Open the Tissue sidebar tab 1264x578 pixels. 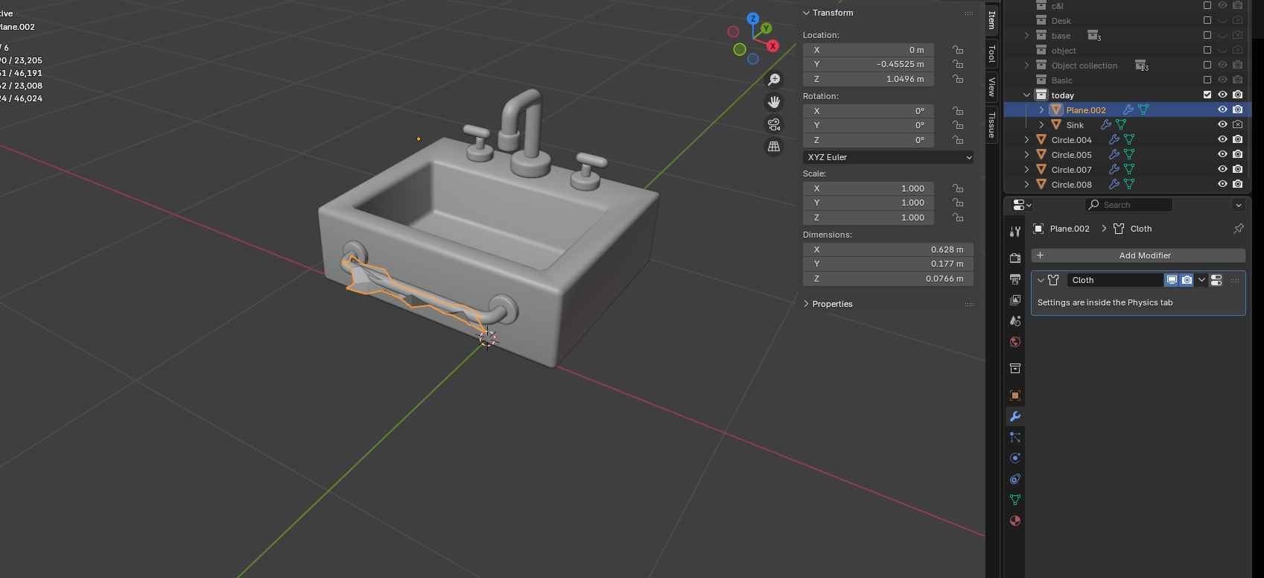(x=991, y=124)
